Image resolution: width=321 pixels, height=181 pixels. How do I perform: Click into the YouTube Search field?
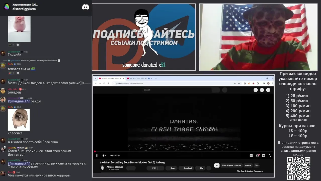177,90
